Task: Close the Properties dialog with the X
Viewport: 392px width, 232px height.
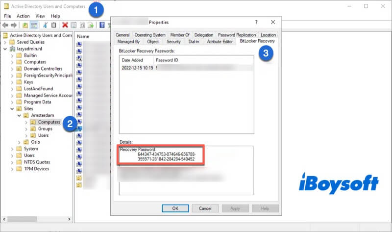Action: (273, 22)
